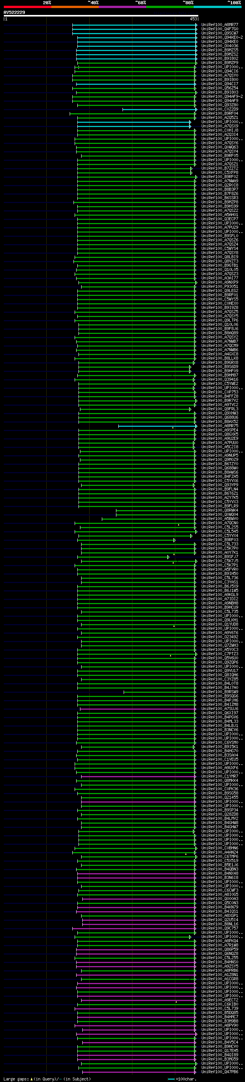Click hit label UniRef100_Q9C757

220,929
